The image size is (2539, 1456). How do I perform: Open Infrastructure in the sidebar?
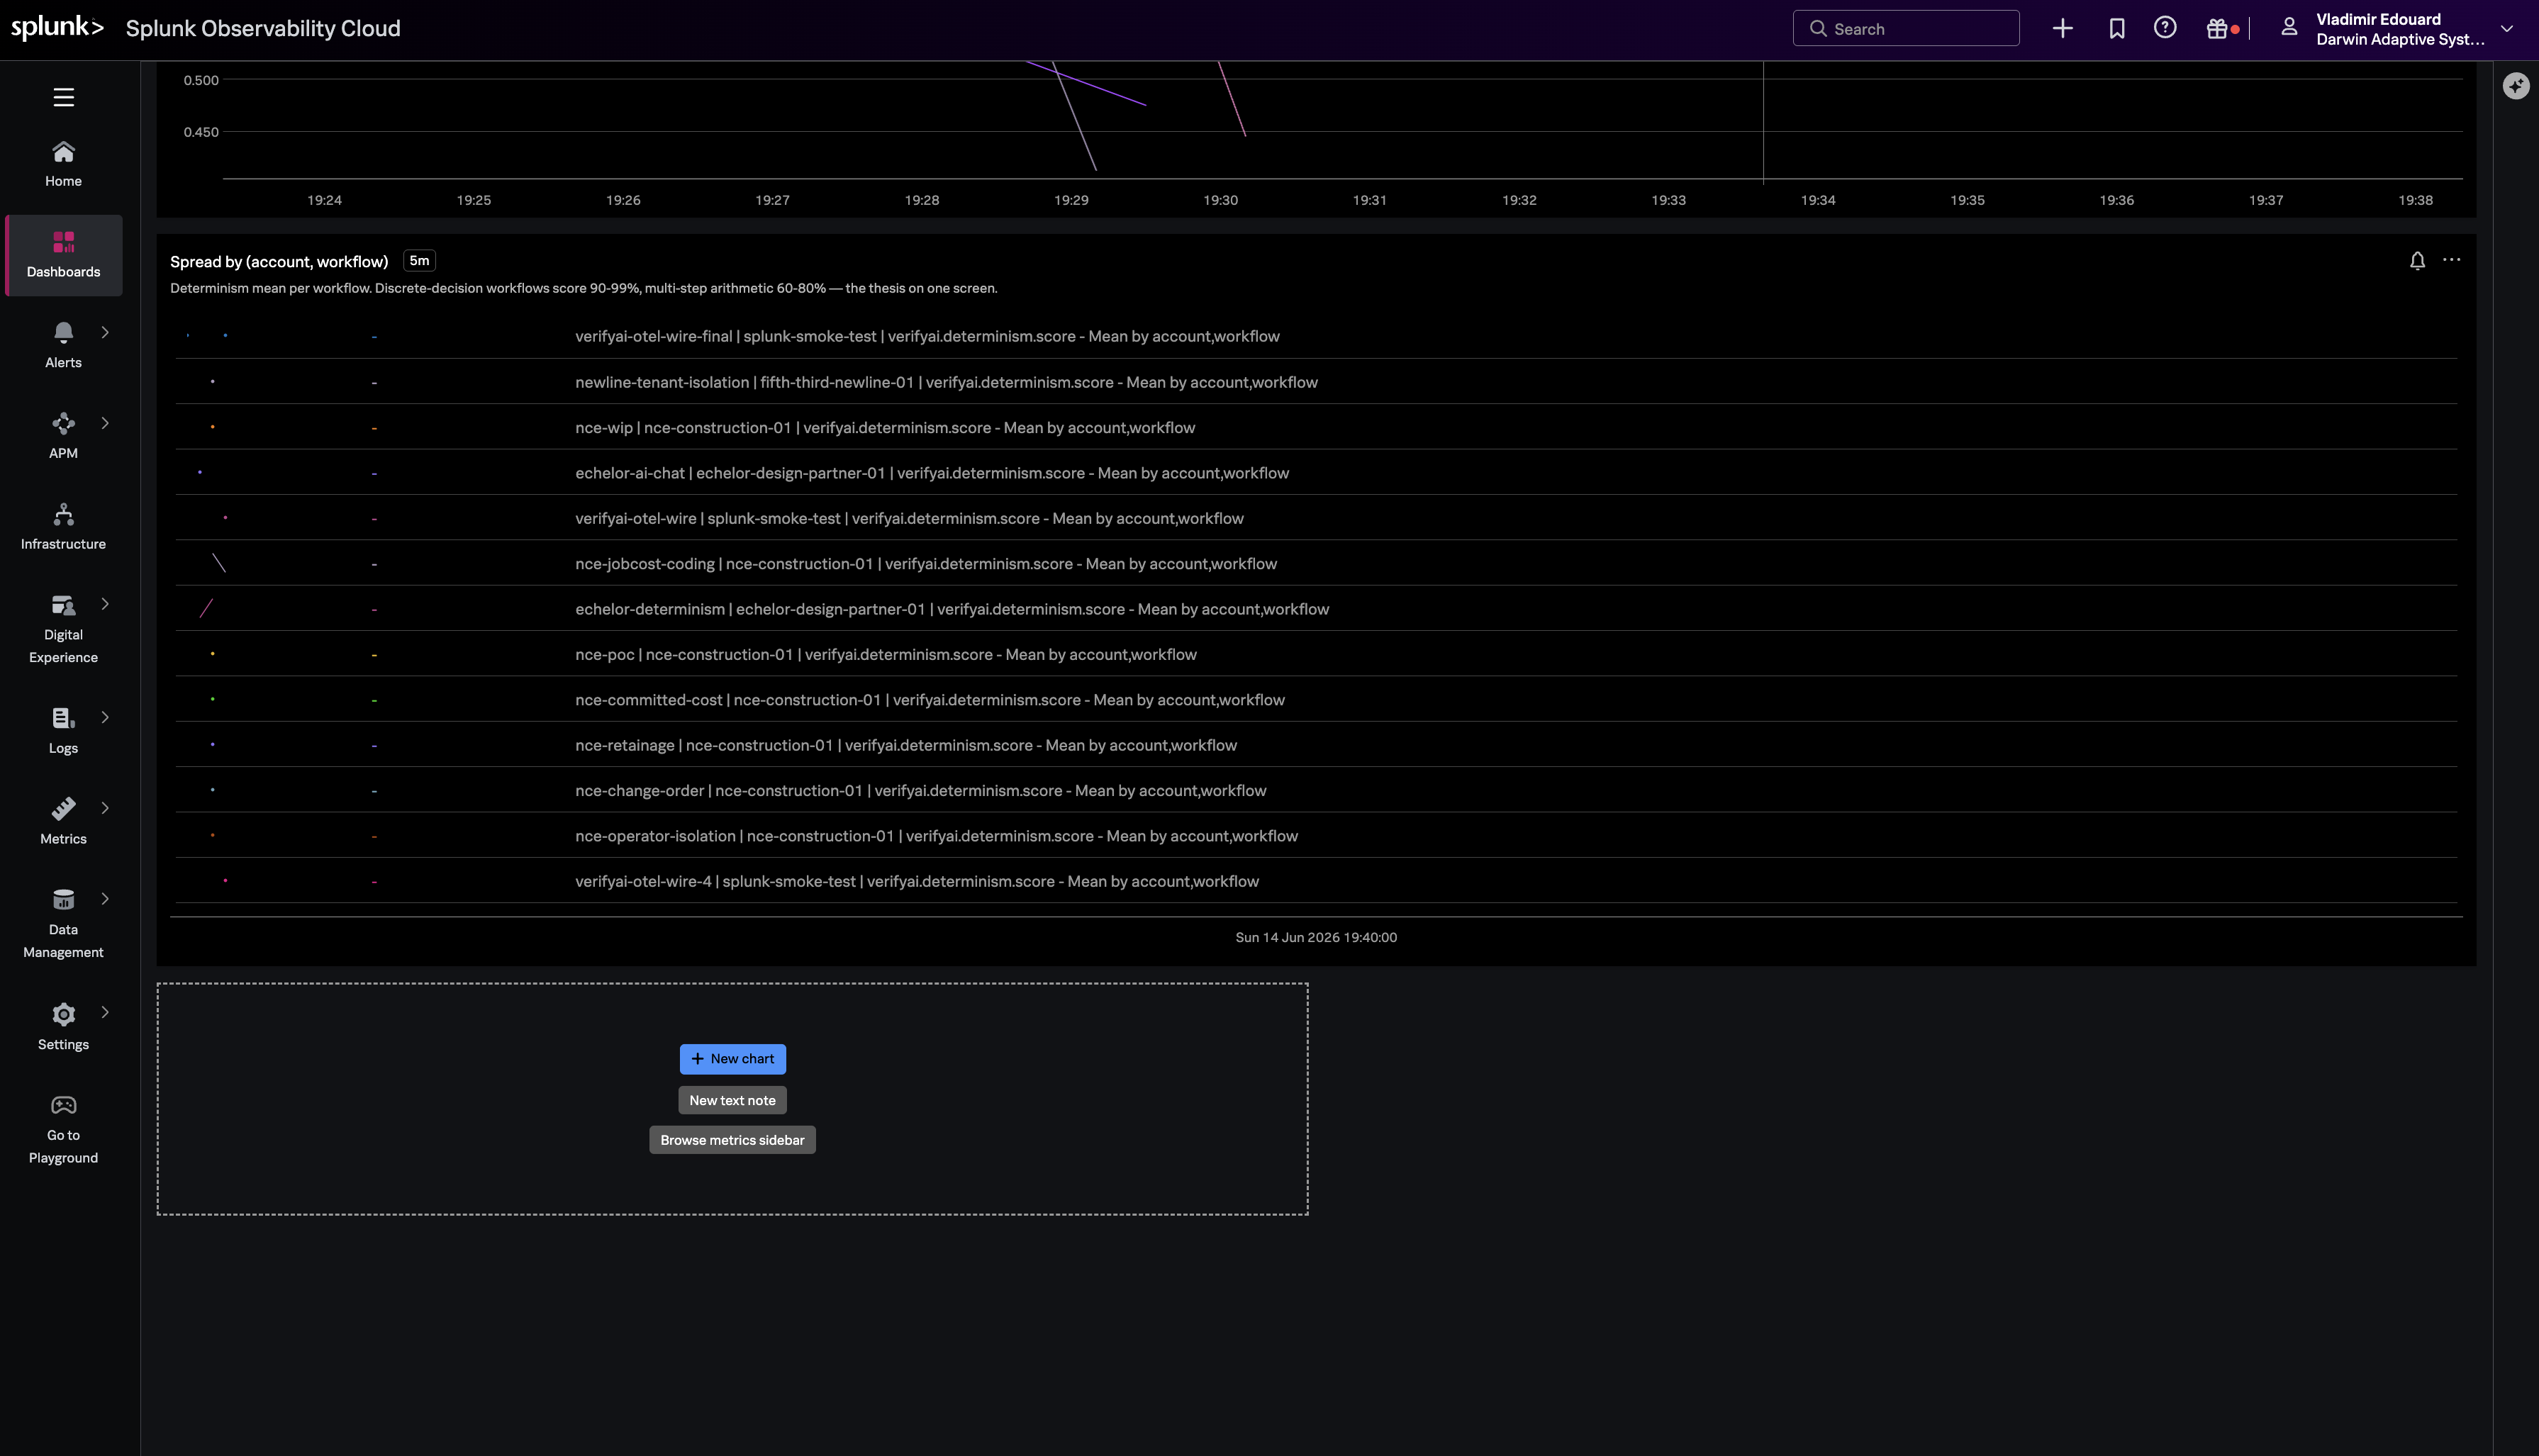tap(63, 527)
